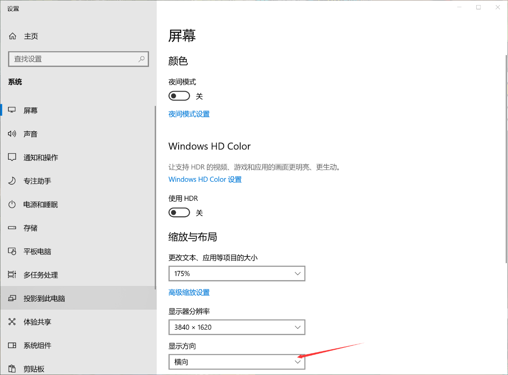Click the monitor icon beside 屏幕
This screenshot has height=375, width=508.
pos(12,110)
